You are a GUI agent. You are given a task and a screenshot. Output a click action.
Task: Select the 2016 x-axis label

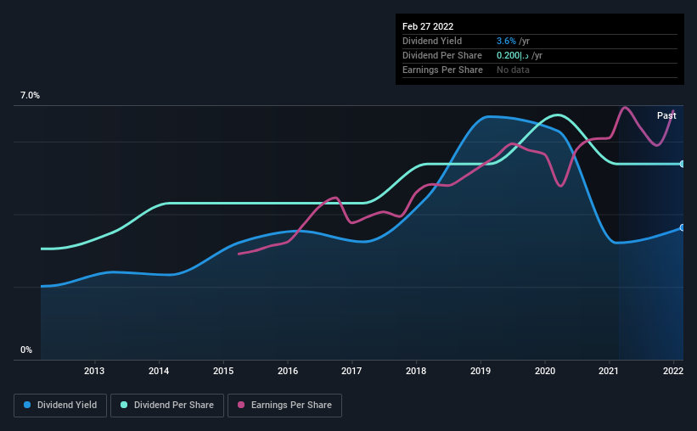point(288,371)
